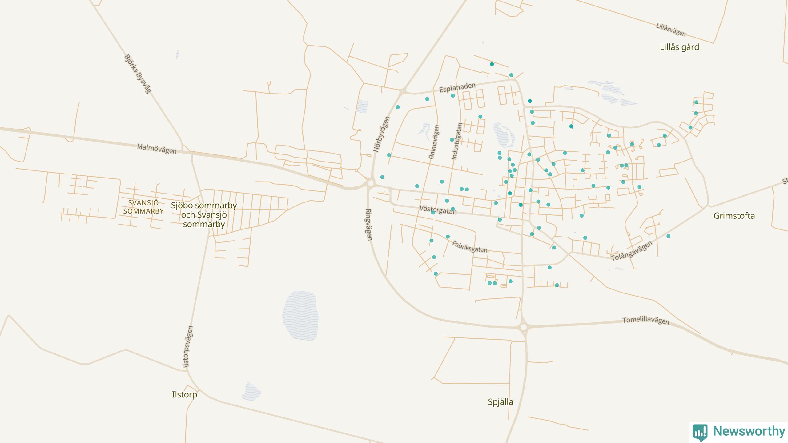This screenshot has width=788, height=443.
Task: Click the Ilstorp village label
Action: coord(184,394)
